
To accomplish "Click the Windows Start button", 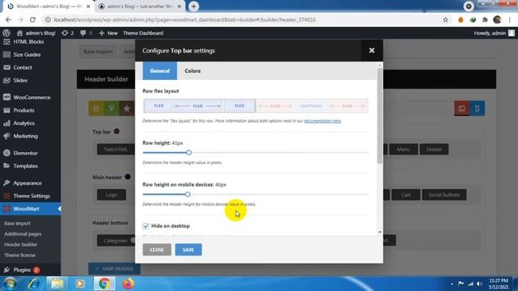I will coord(10,284).
